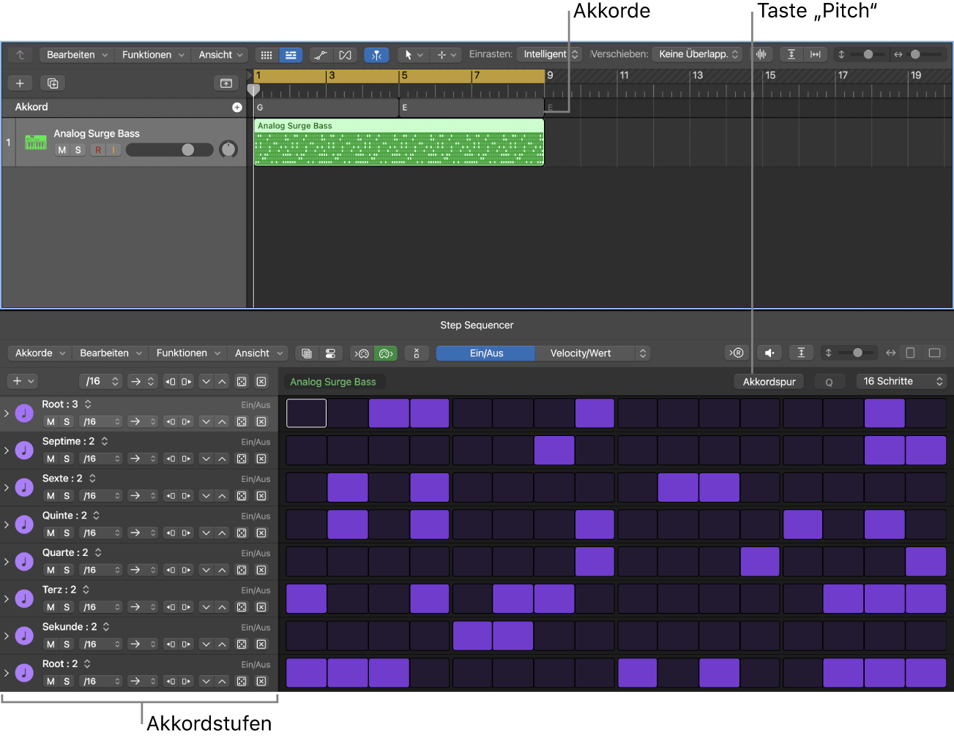This screenshot has height=741, width=954.
Task: Click the preview speaker icon in Step Sequencer
Action: point(769,353)
